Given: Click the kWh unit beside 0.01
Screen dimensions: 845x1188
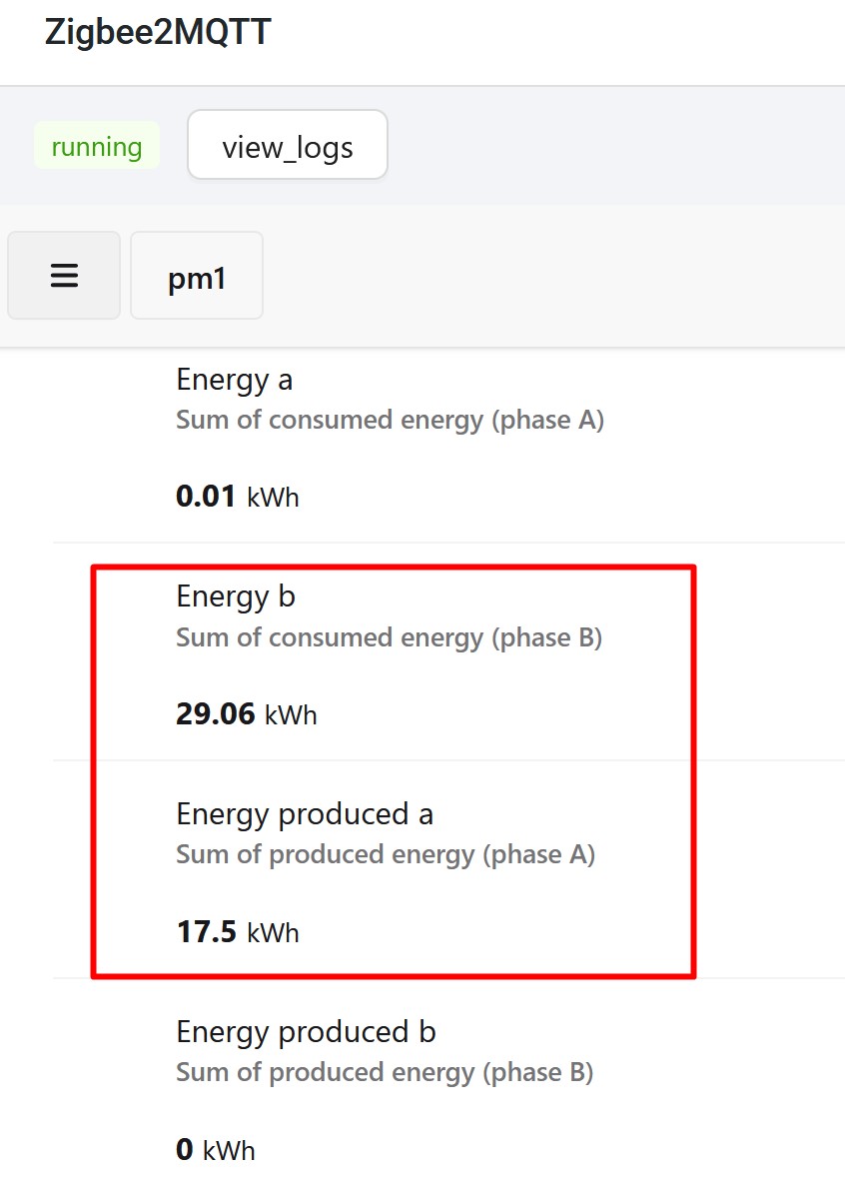Looking at the screenshot, I should tap(273, 498).
